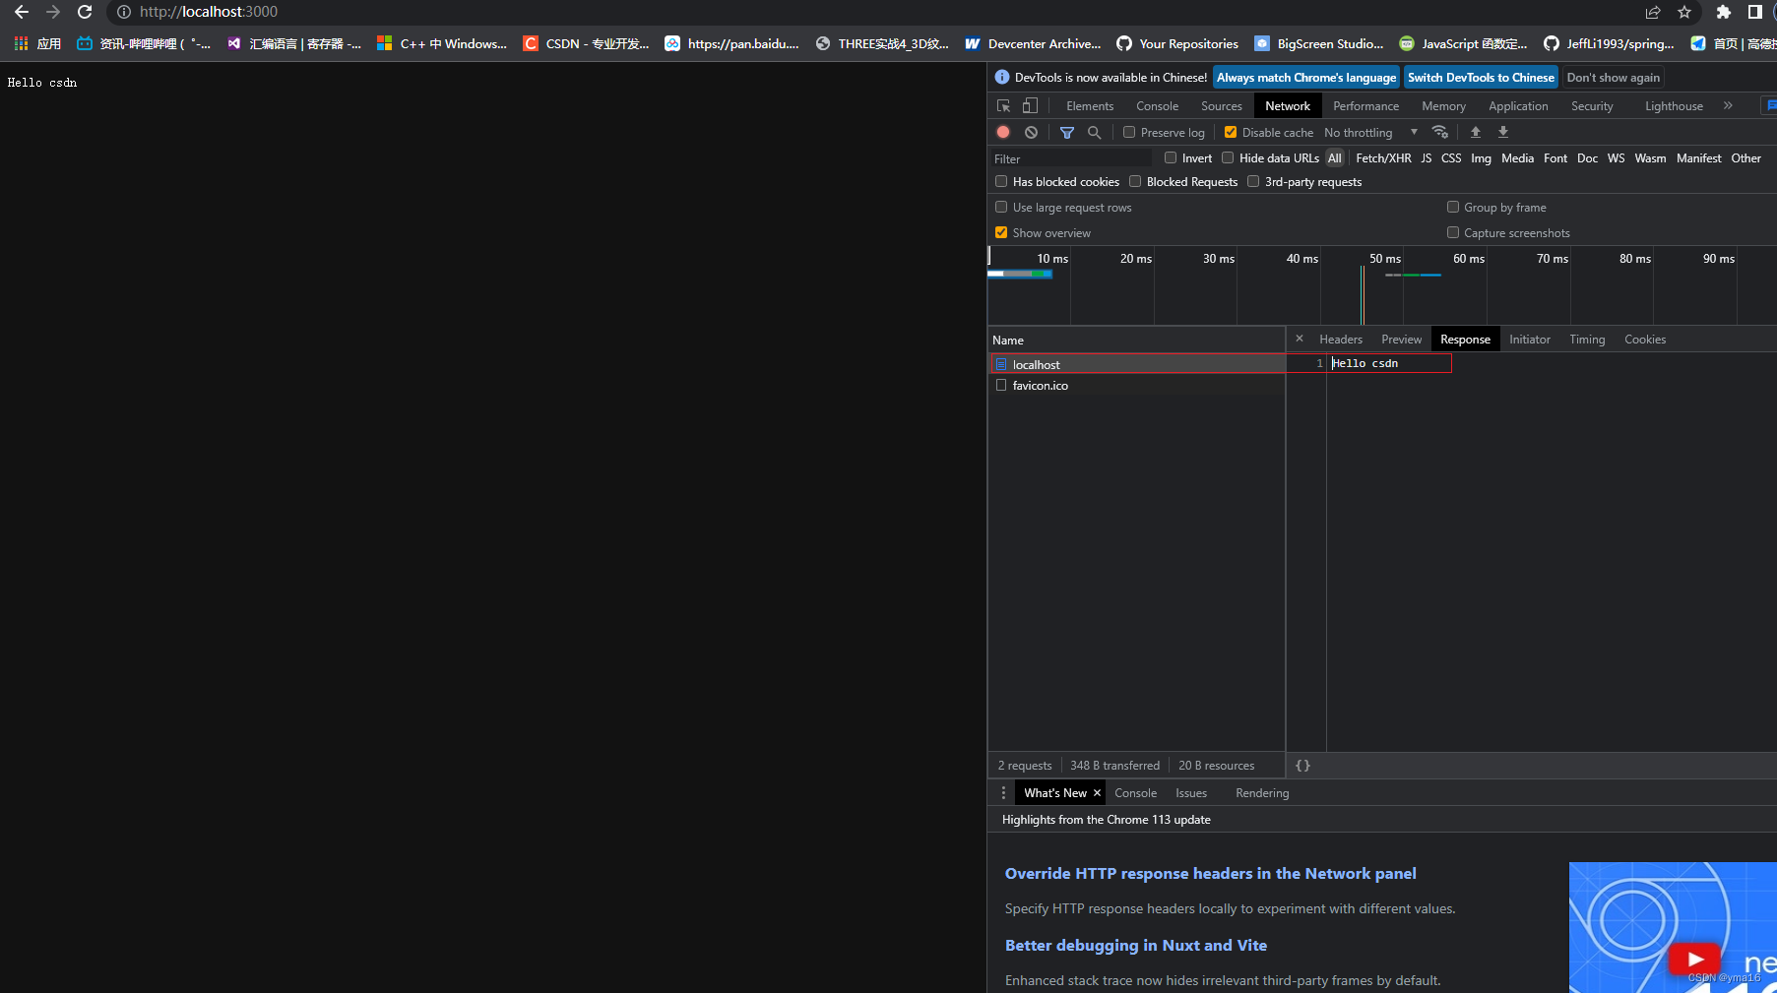The height and width of the screenshot is (993, 1777).
Task: Filter requests by JS type
Action: click(1426, 157)
